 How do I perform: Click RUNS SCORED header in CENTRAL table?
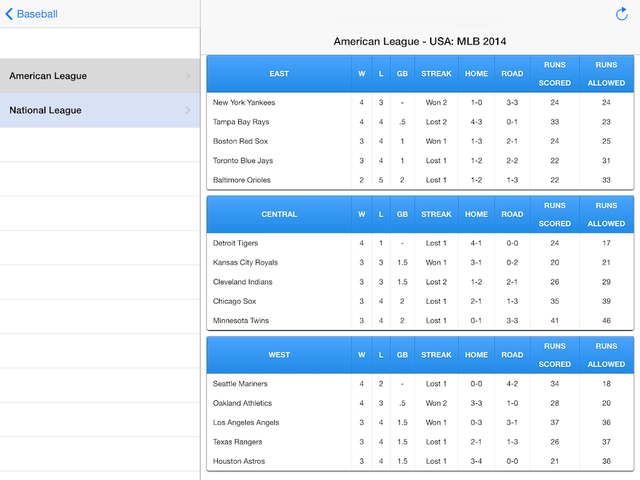pyautogui.click(x=555, y=214)
